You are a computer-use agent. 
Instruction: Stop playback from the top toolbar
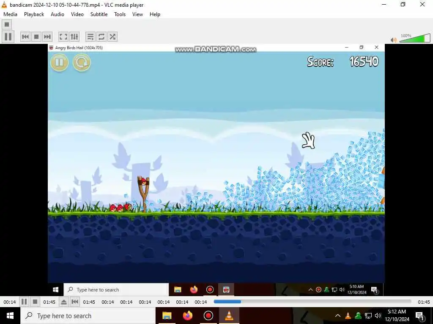(36, 37)
